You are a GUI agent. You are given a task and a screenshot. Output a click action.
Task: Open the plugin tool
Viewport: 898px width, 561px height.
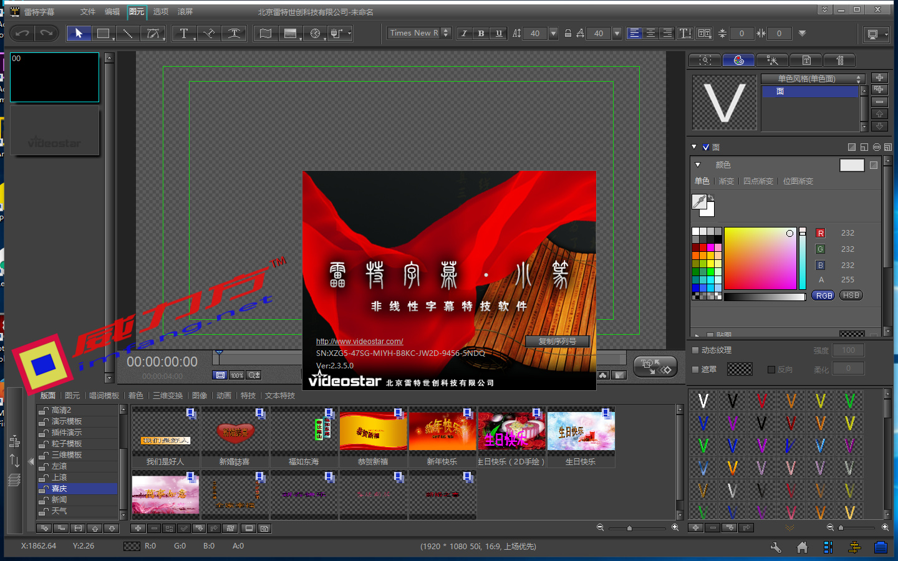340,33
